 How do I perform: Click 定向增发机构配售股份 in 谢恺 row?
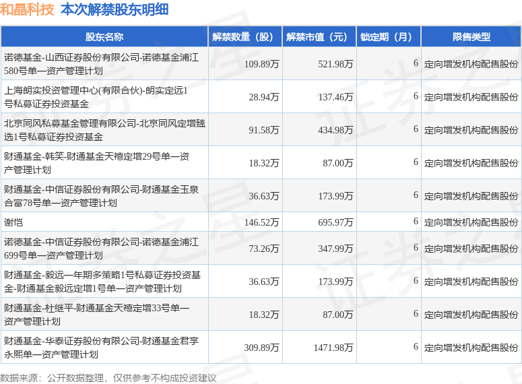tap(471, 222)
